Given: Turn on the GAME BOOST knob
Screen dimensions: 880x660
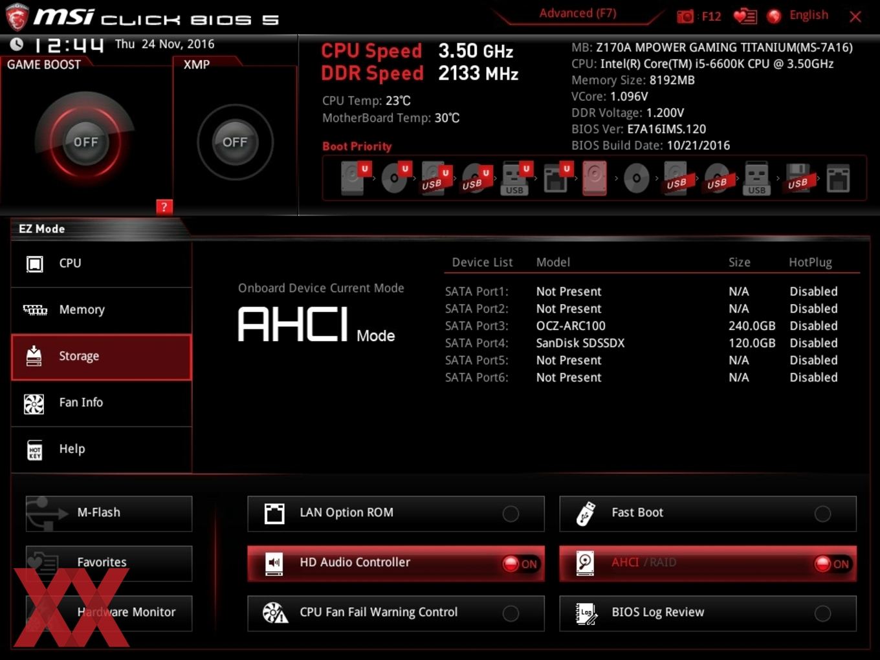Looking at the screenshot, I should (85, 142).
